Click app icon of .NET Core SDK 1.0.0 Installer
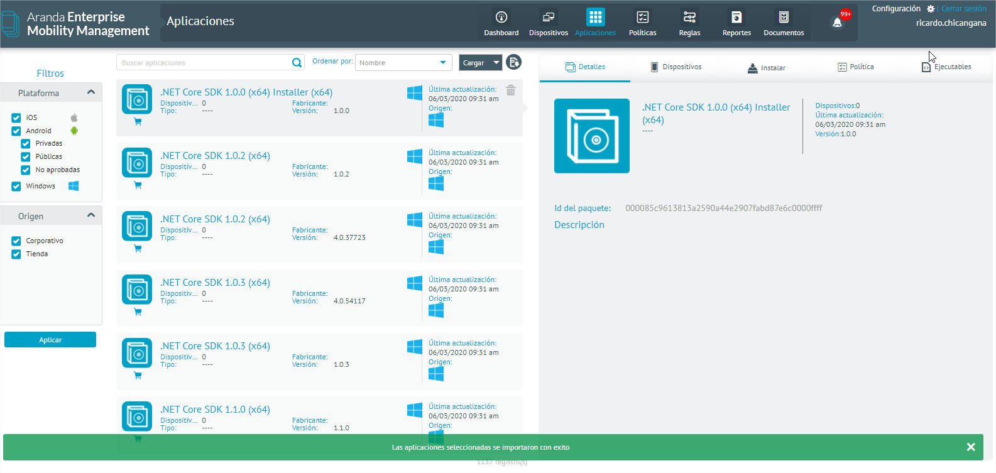Screen dimensions: 996x473 tap(137, 99)
